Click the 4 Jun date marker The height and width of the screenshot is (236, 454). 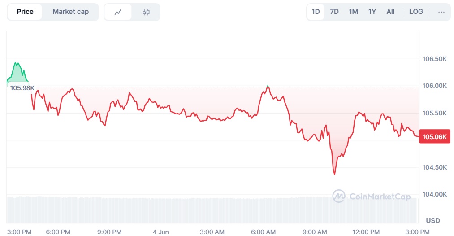(161, 232)
